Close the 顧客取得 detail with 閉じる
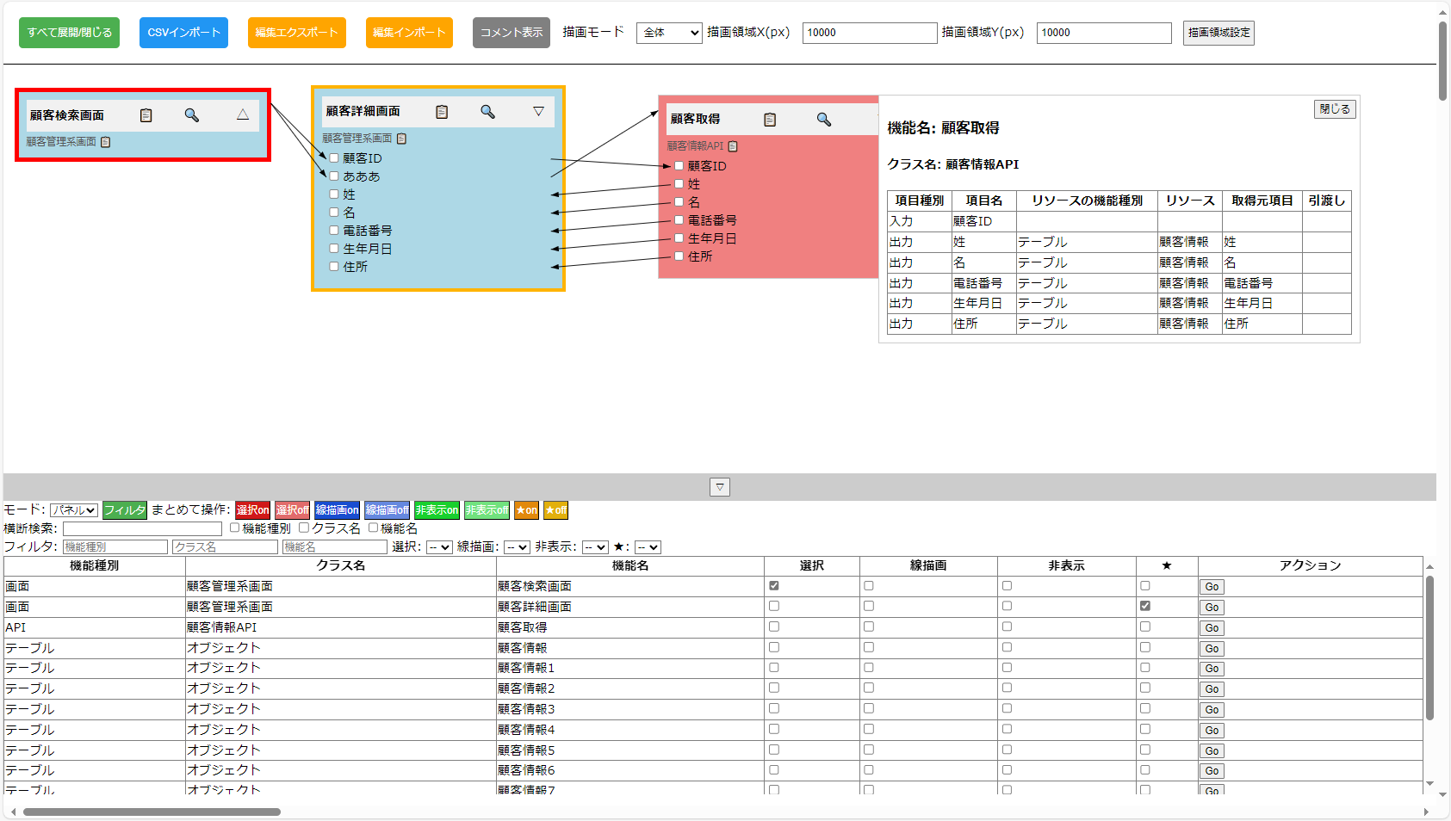1451x821 pixels. pos(1335,109)
